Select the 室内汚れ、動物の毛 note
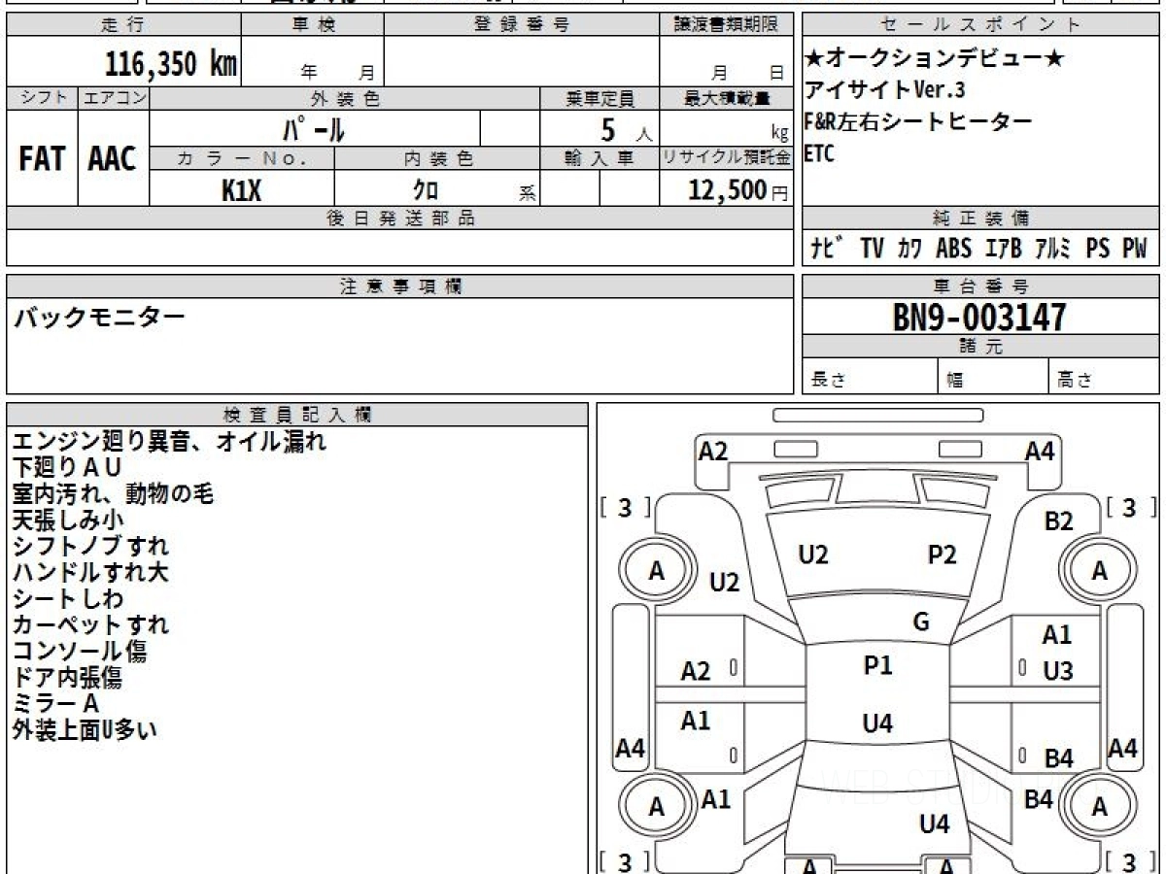This screenshot has height=874, width=1166. click(x=113, y=494)
